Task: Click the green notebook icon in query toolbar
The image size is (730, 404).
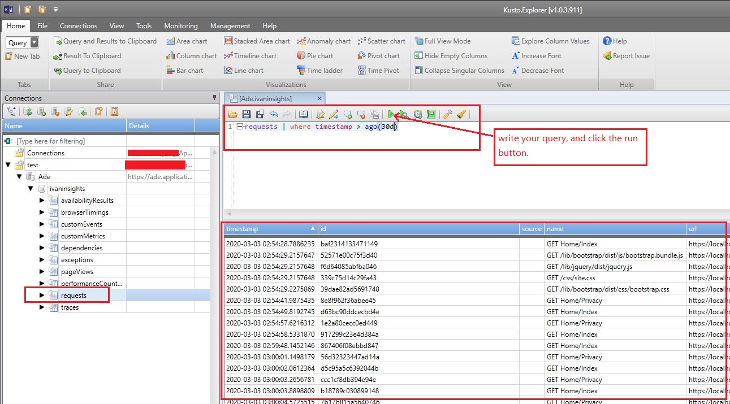Action: tap(431, 114)
